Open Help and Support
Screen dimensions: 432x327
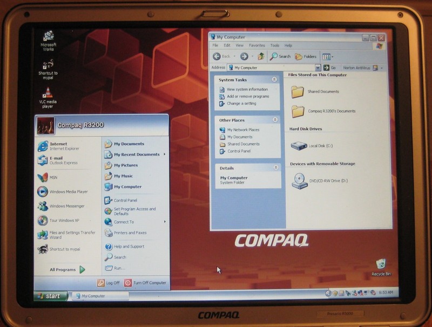tap(124, 247)
